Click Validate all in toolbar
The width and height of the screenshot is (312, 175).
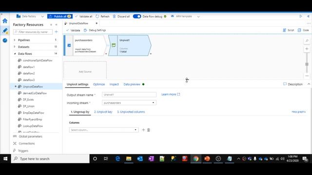pos(83,17)
